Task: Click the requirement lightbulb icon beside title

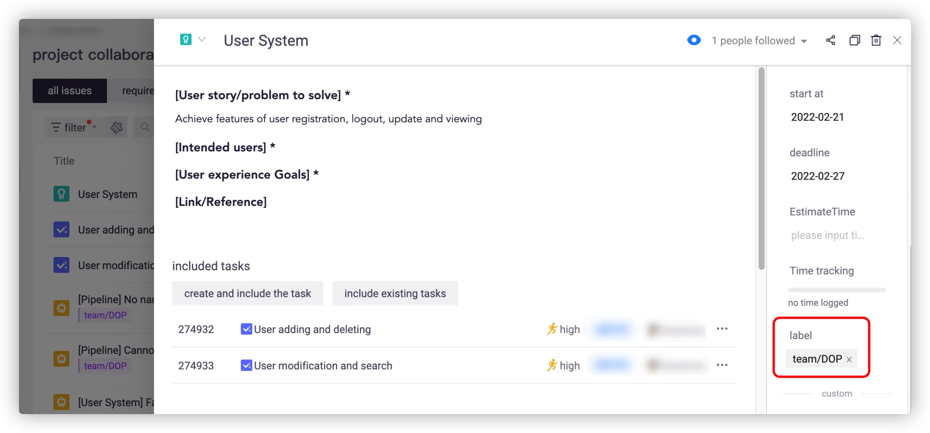Action: click(x=185, y=39)
